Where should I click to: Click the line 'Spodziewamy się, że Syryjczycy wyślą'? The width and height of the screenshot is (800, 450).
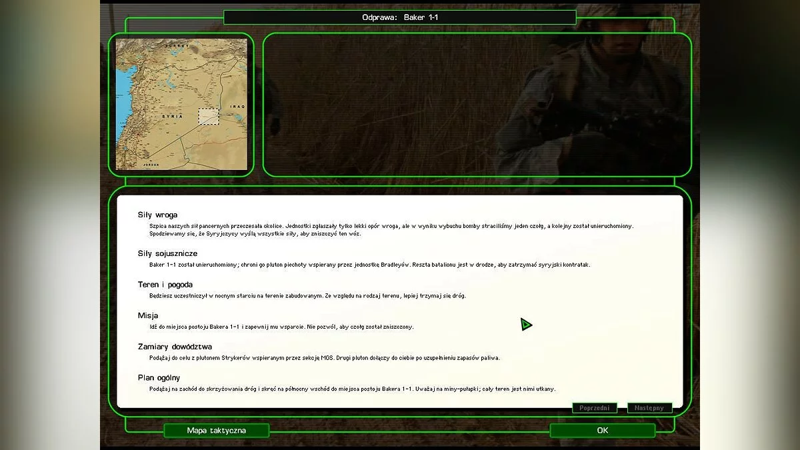tap(257, 234)
